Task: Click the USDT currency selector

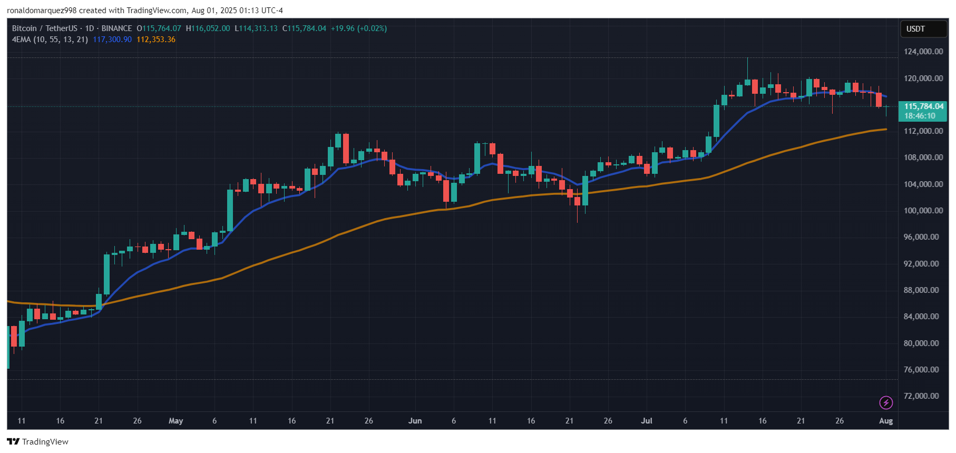Action: pos(924,29)
